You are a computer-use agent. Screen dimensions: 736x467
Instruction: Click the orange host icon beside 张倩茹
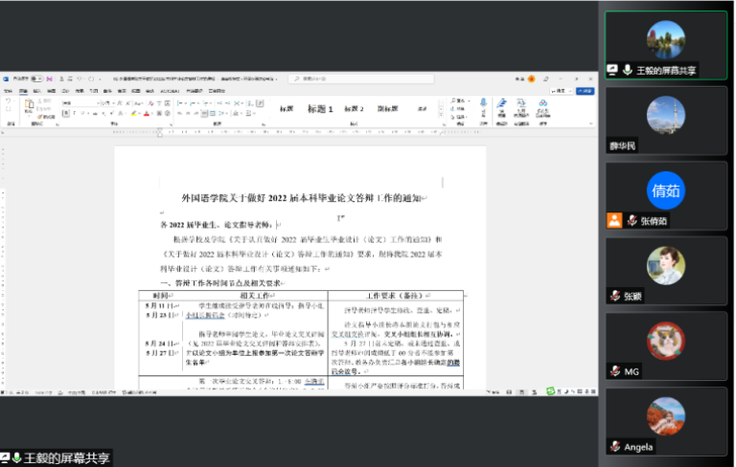click(x=613, y=220)
